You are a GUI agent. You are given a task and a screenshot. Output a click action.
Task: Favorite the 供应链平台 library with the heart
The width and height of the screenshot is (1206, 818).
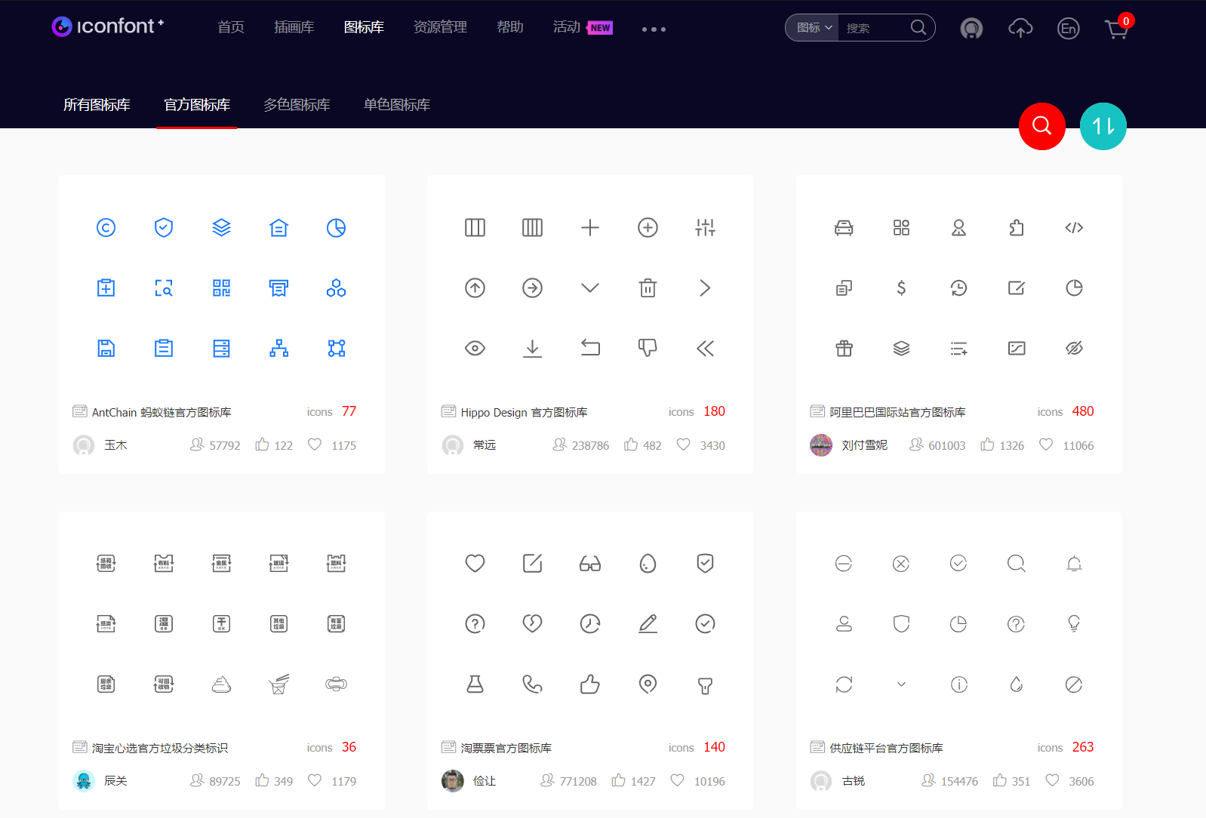pos(1052,780)
